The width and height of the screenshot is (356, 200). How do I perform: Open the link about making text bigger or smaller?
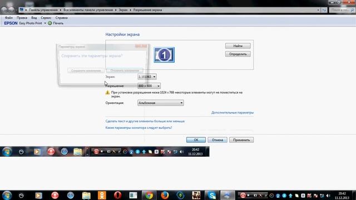tap(145, 121)
